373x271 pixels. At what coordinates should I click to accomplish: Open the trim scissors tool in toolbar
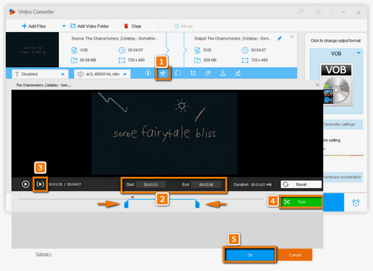(x=163, y=73)
